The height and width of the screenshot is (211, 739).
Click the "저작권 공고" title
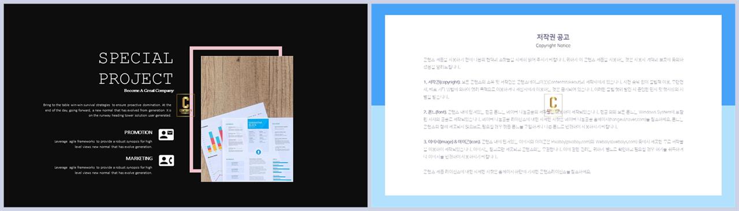click(553, 37)
